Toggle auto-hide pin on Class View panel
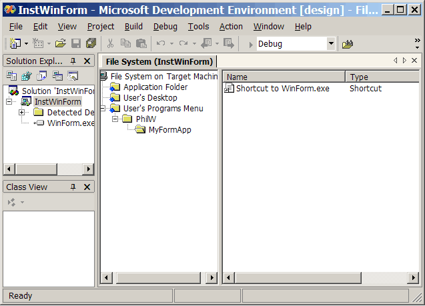 coord(73,187)
